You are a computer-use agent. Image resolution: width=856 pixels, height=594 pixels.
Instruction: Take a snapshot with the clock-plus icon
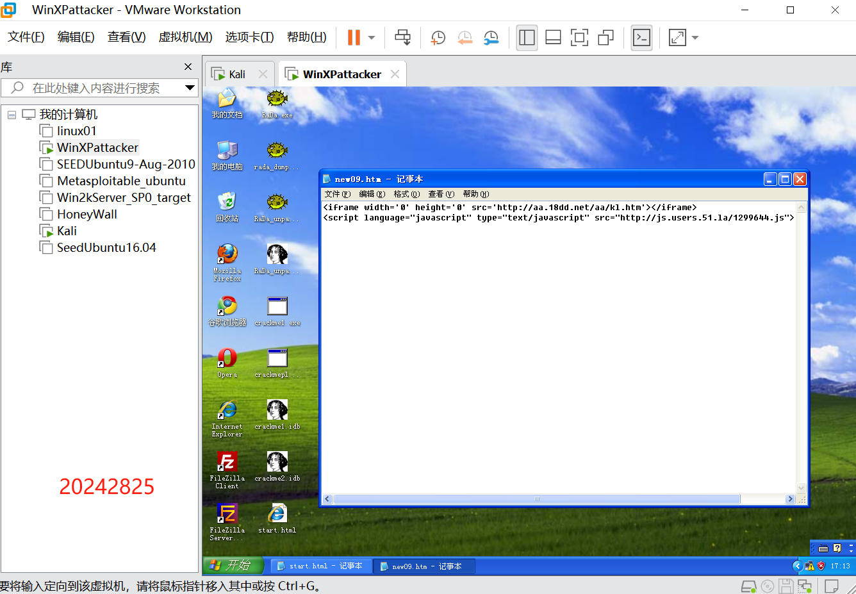point(438,38)
